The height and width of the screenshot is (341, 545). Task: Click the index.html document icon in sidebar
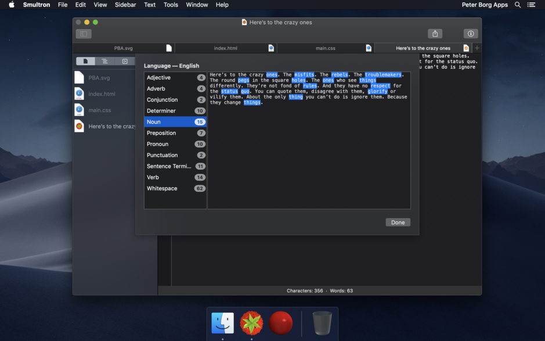[79, 93]
